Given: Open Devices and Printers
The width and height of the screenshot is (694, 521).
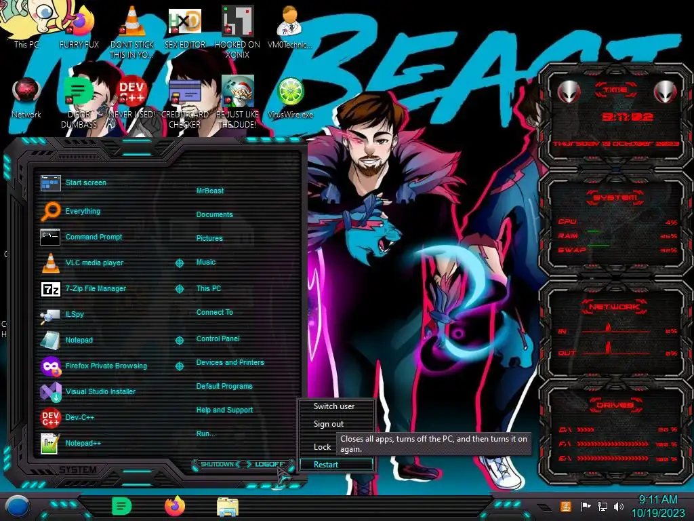Looking at the screenshot, I should (x=230, y=362).
